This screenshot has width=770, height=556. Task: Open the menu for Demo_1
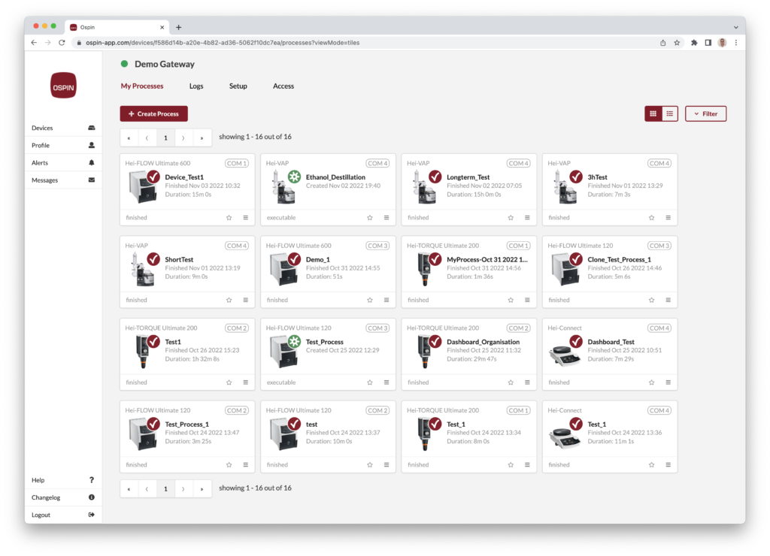pyautogui.click(x=387, y=300)
